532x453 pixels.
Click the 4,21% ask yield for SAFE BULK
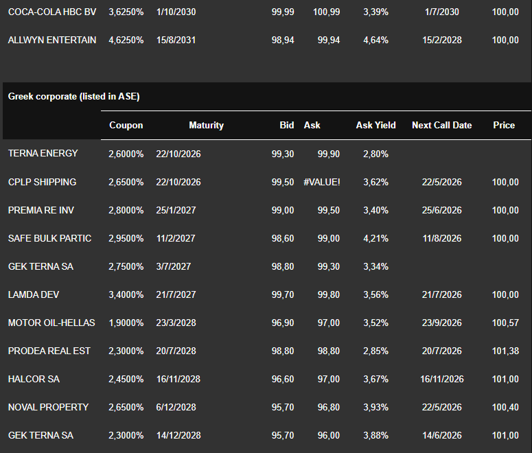click(377, 238)
